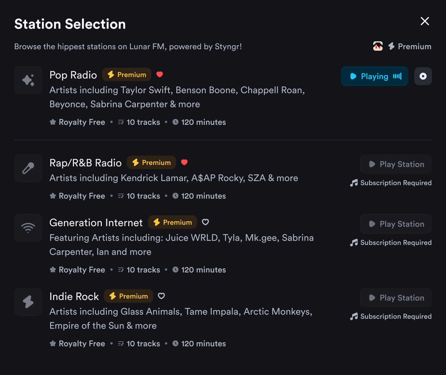The height and width of the screenshot is (375, 446).
Task: Click the Premium badge beside Indie Rock
Action: coord(129,296)
